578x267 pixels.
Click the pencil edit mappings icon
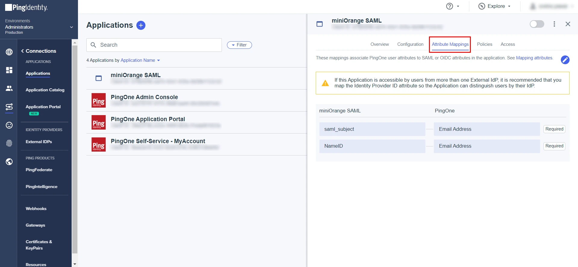click(x=565, y=60)
